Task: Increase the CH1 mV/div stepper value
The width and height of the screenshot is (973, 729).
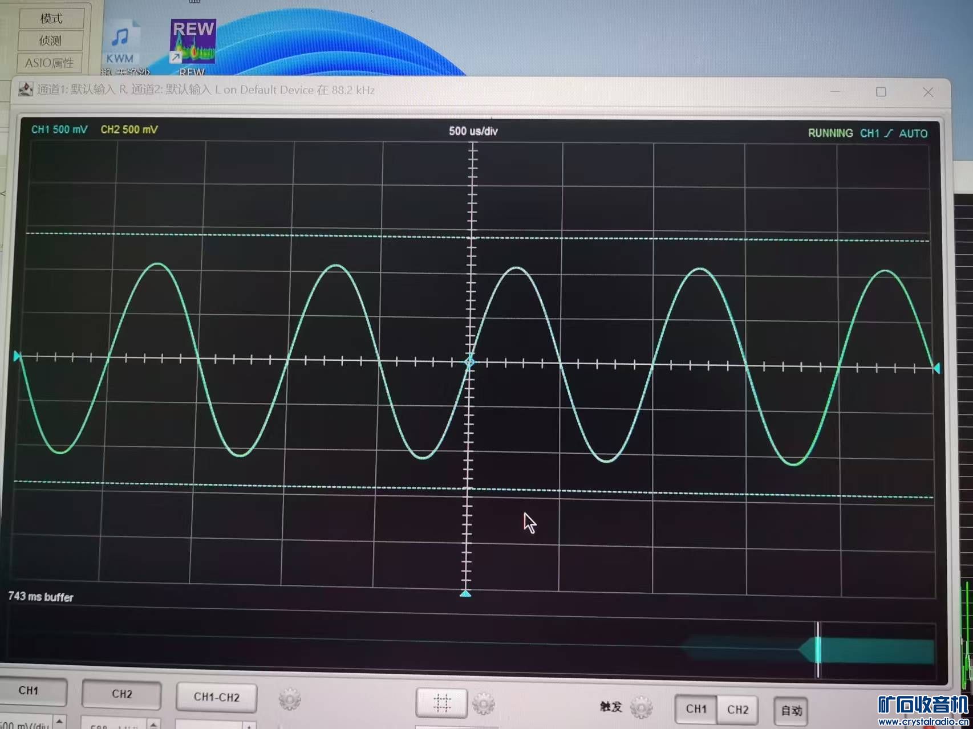Action: (x=59, y=721)
